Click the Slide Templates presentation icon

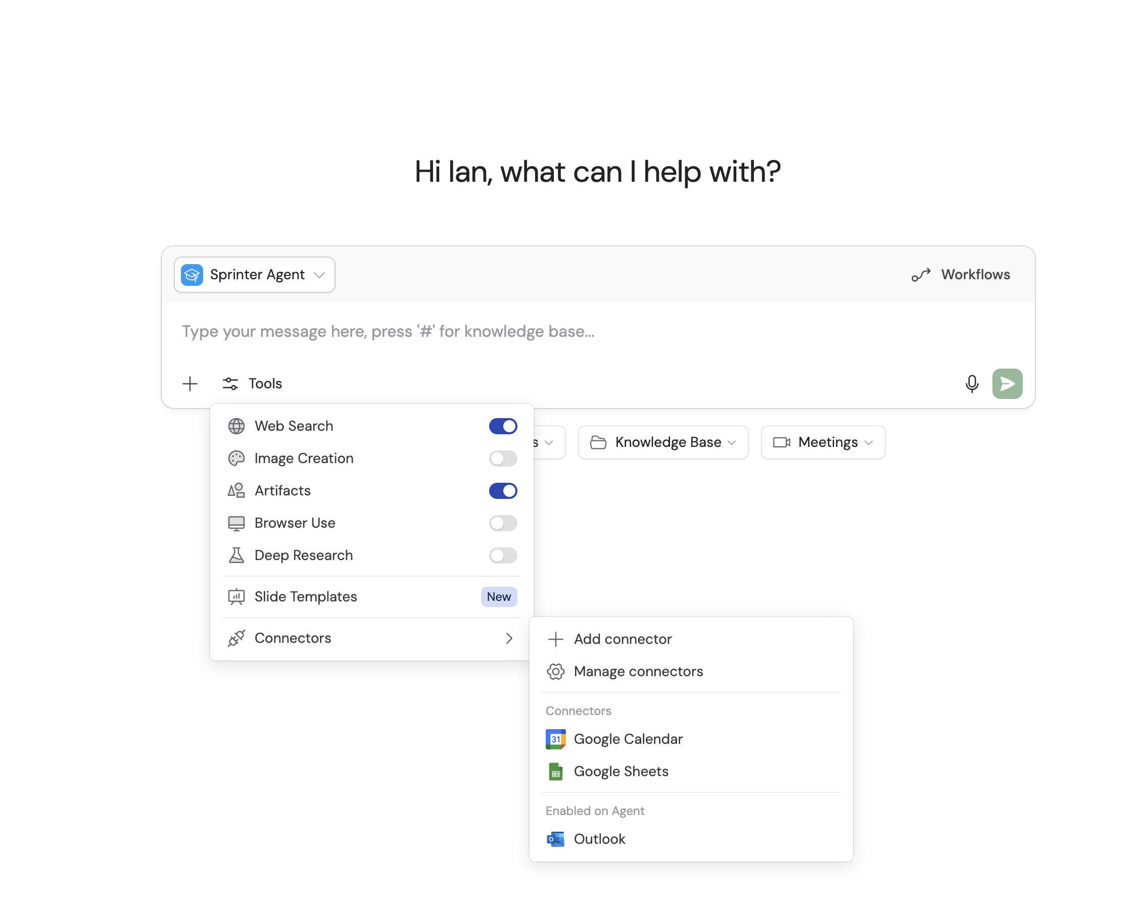pyautogui.click(x=236, y=596)
